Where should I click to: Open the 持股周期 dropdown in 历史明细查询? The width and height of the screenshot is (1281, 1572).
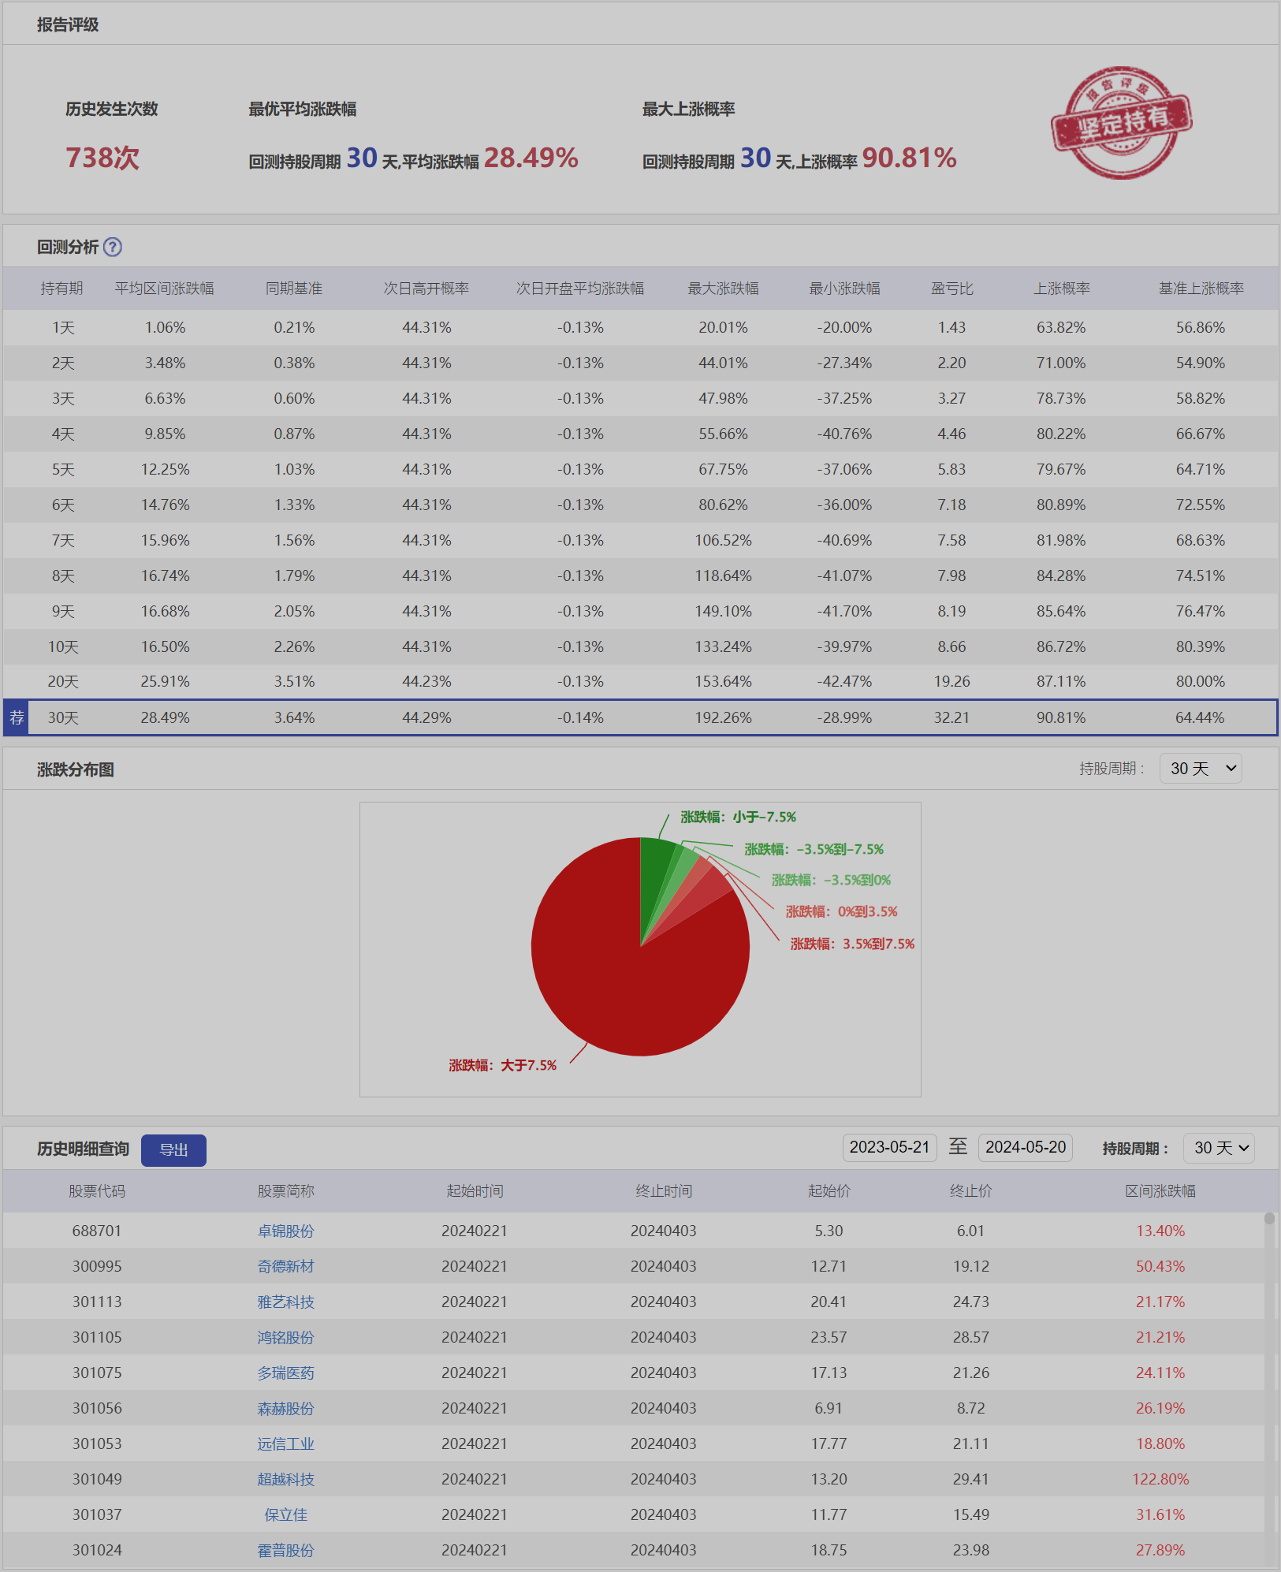[1218, 1148]
